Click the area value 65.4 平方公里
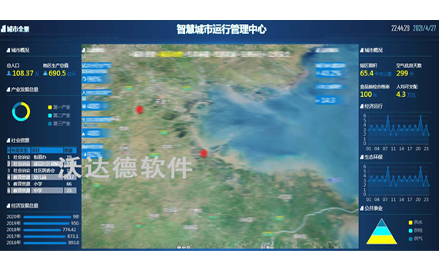The height and width of the screenshot is (277, 439). pos(375,74)
